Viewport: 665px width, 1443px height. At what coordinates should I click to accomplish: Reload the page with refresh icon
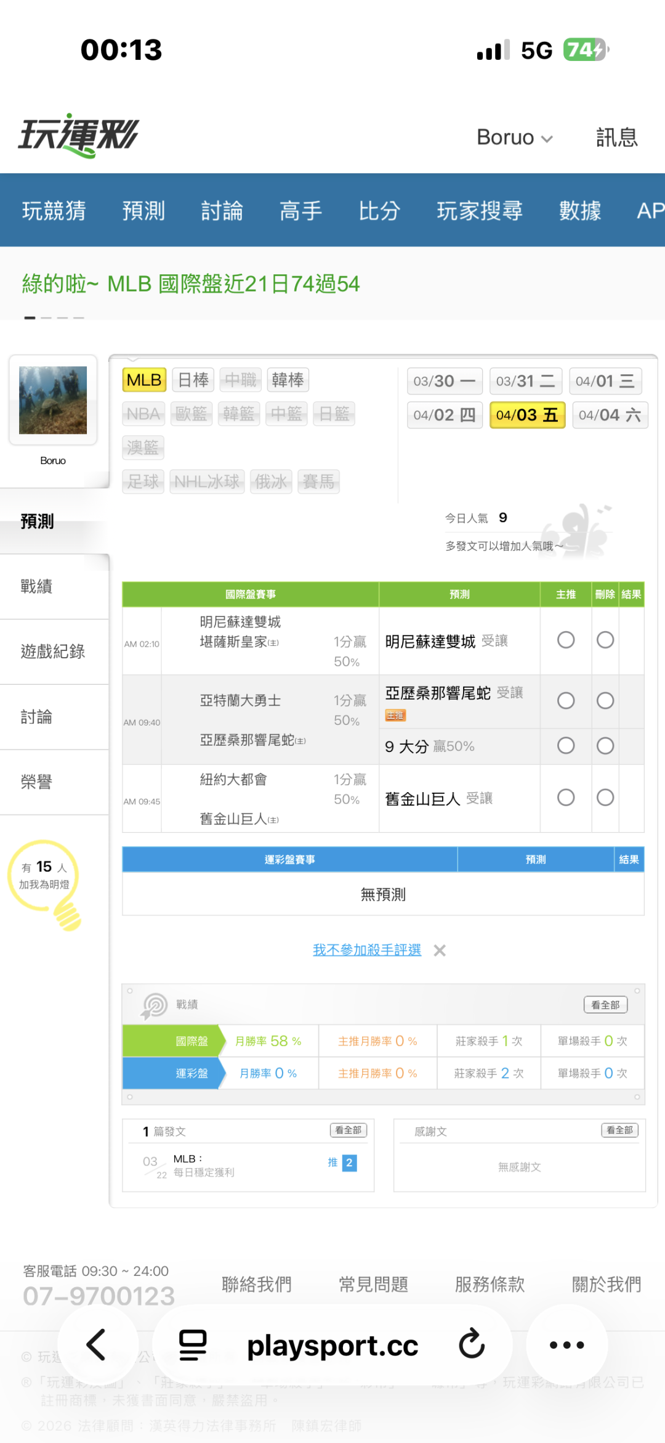coord(472,1345)
